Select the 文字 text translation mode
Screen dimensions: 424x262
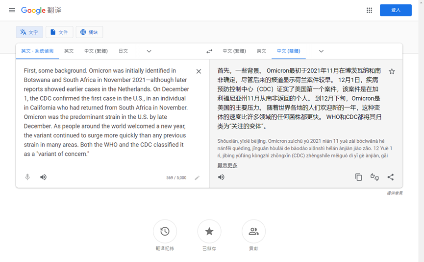click(x=29, y=32)
